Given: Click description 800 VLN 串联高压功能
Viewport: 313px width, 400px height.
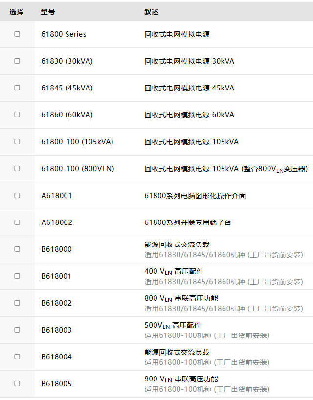Looking at the screenshot, I should click(x=181, y=298).
